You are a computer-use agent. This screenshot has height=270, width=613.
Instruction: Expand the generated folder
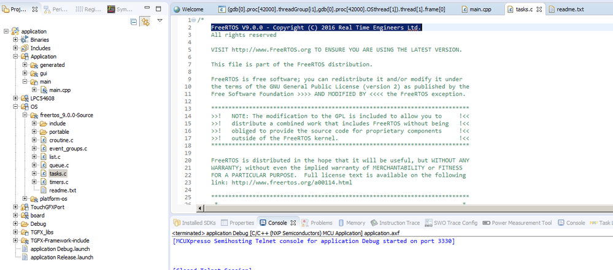pos(25,65)
